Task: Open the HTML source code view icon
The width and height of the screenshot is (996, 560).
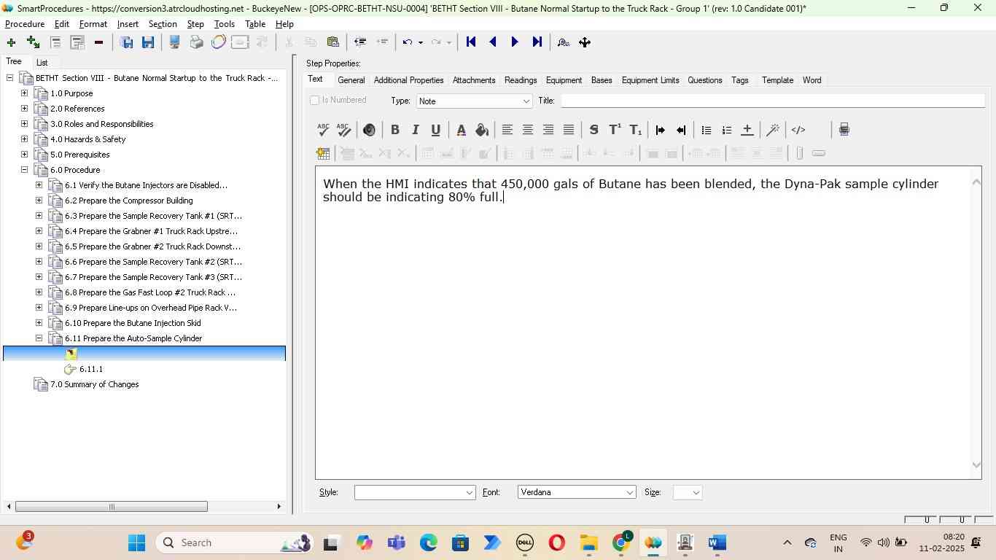Action: point(798,130)
